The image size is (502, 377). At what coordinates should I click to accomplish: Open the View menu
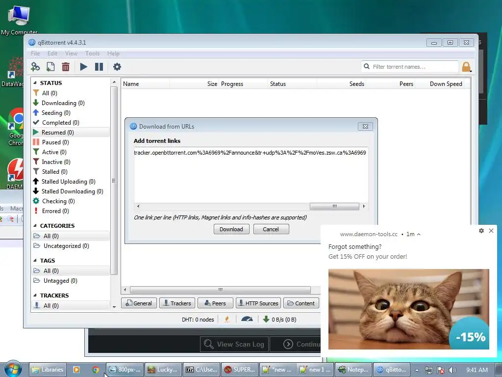point(71,53)
